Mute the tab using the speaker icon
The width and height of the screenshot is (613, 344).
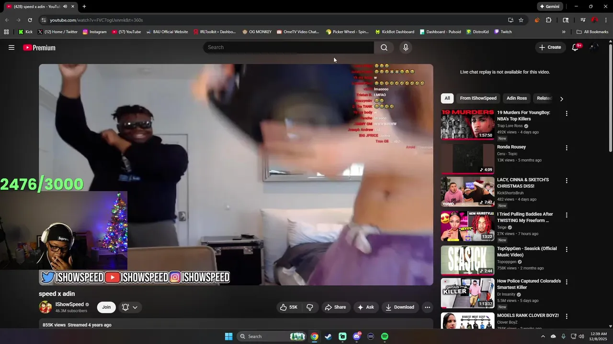(x=65, y=6)
